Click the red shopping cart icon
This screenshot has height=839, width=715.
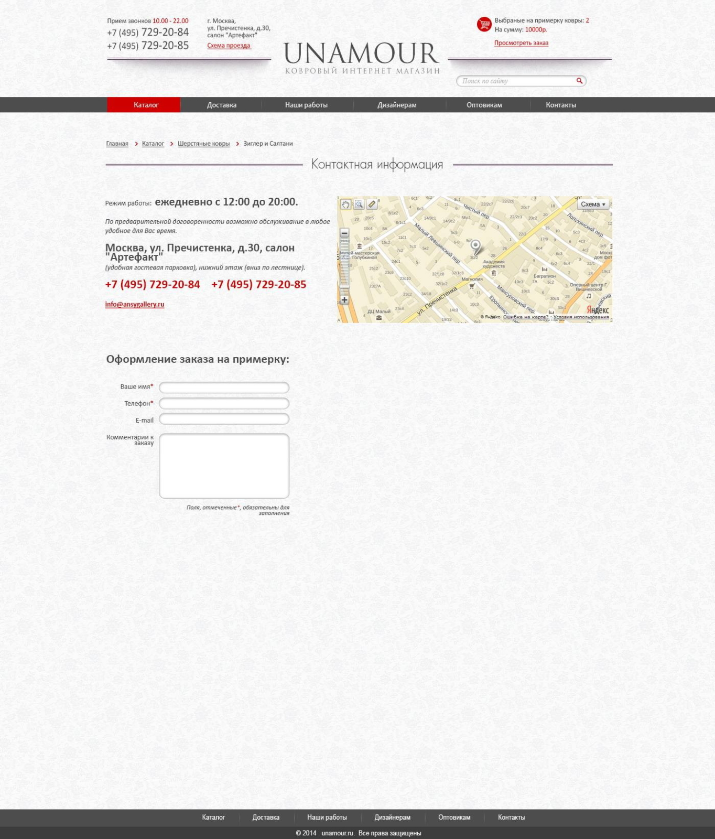pyautogui.click(x=484, y=24)
